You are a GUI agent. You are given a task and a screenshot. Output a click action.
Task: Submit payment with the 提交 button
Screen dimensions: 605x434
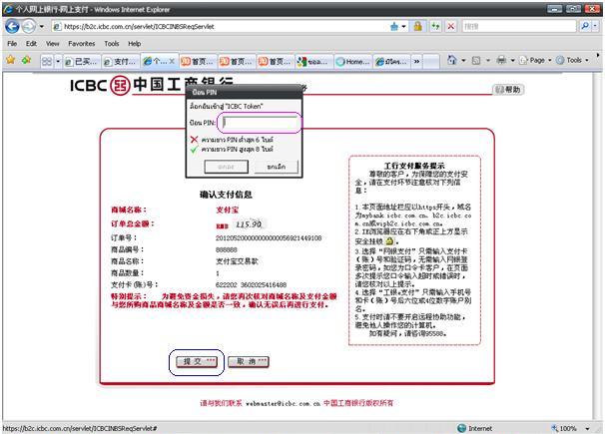click(x=197, y=362)
